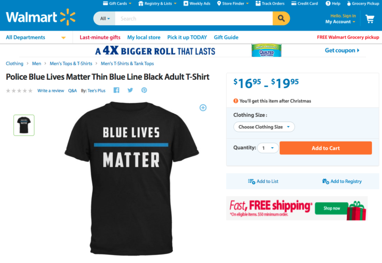This screenshot has width=382, height=263.
Task: Open the Quantity selector dropdown
Action: point(268,148)
